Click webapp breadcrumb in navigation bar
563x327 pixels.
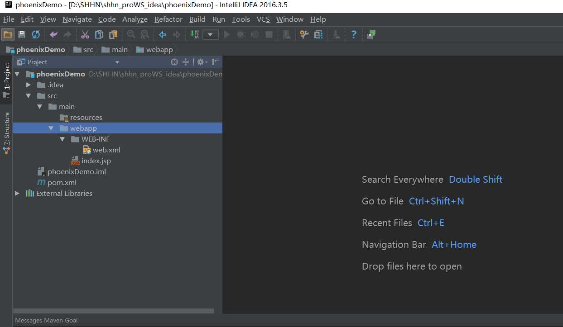(x=154, y=50)
